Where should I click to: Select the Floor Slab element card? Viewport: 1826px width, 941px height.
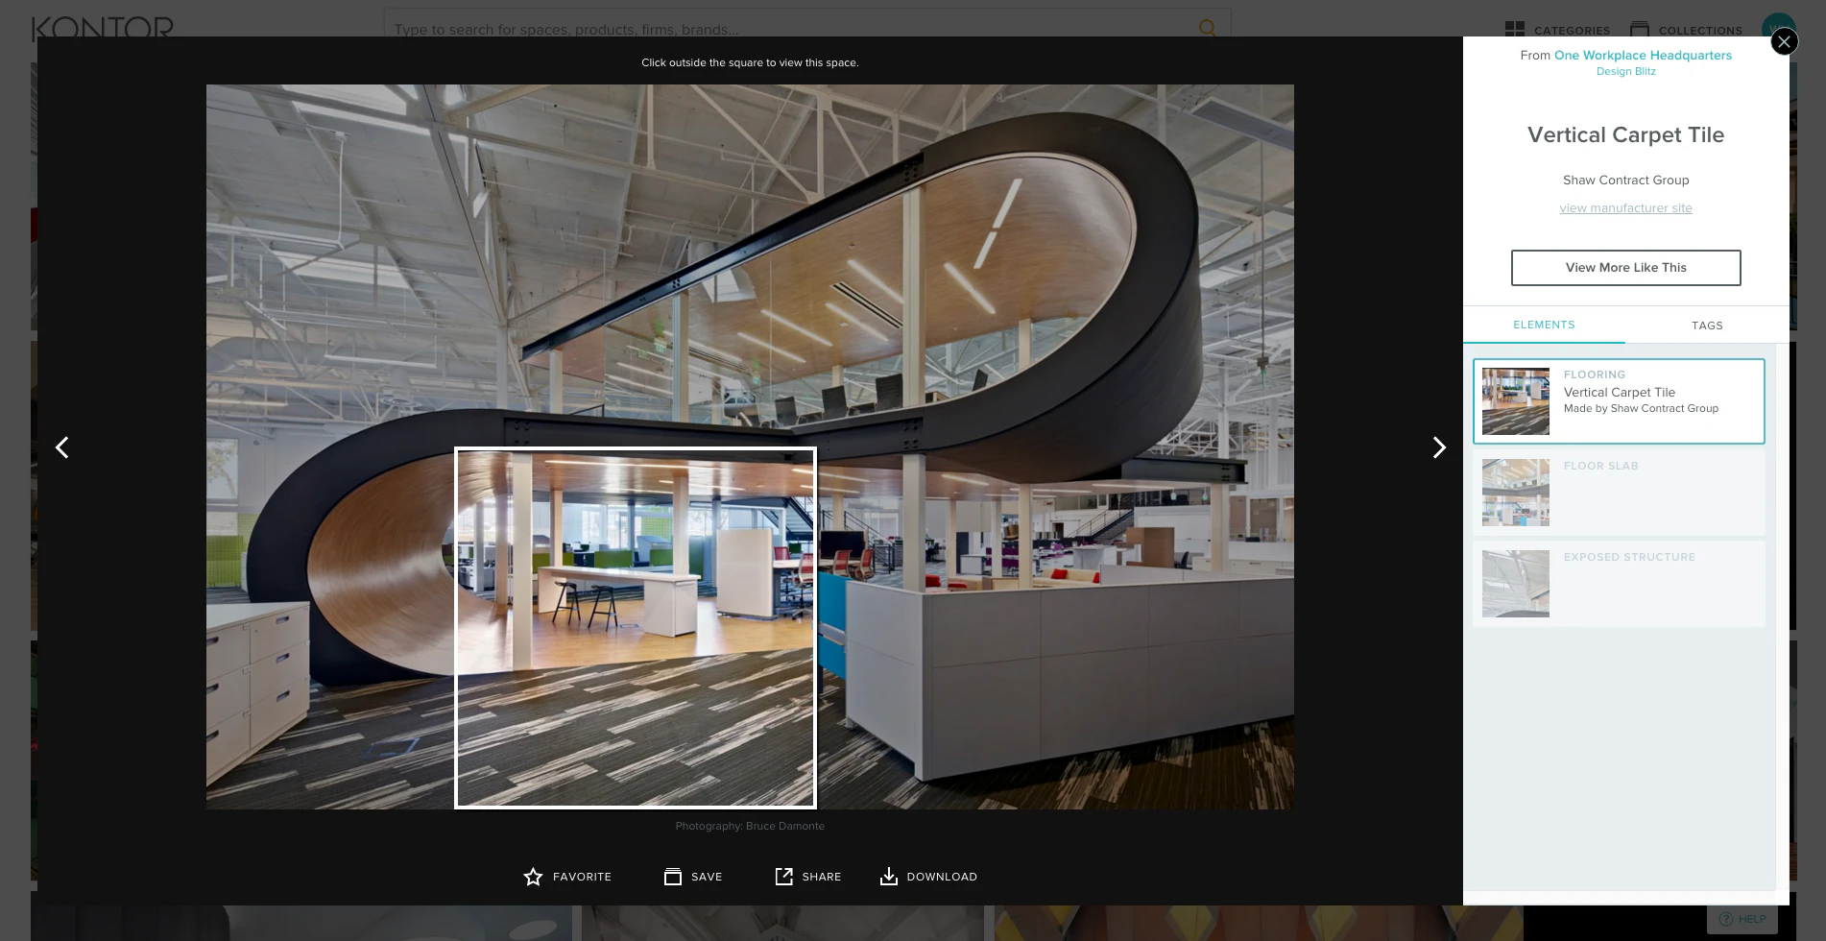(x=1619, y=493)
